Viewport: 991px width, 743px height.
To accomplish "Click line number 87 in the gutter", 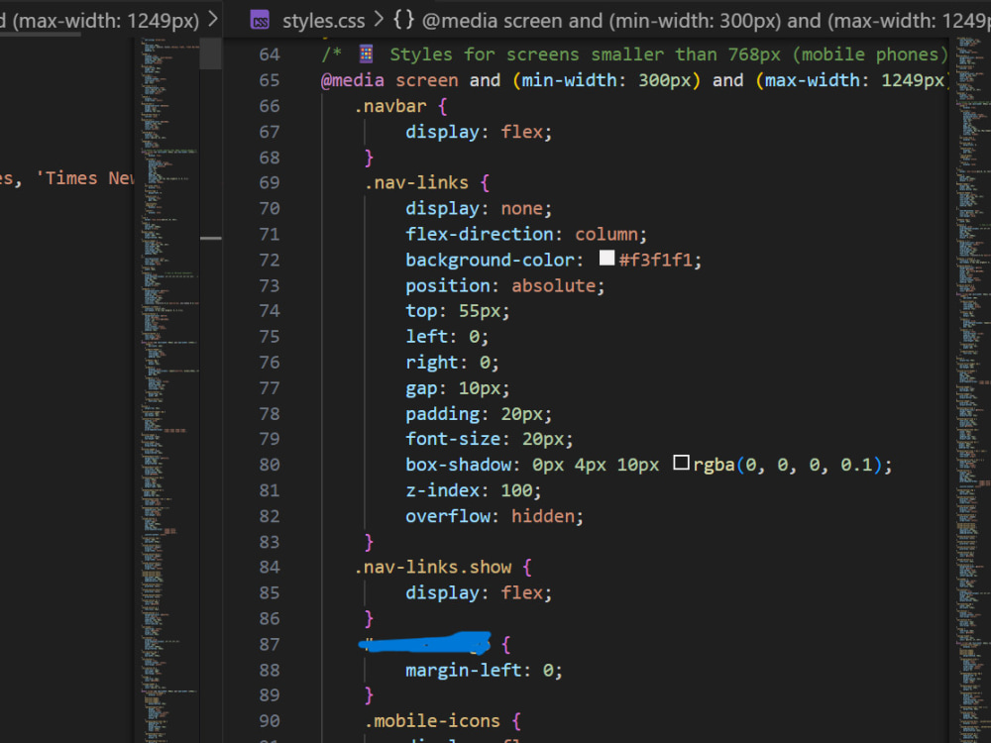I will (x=270, y=644).
